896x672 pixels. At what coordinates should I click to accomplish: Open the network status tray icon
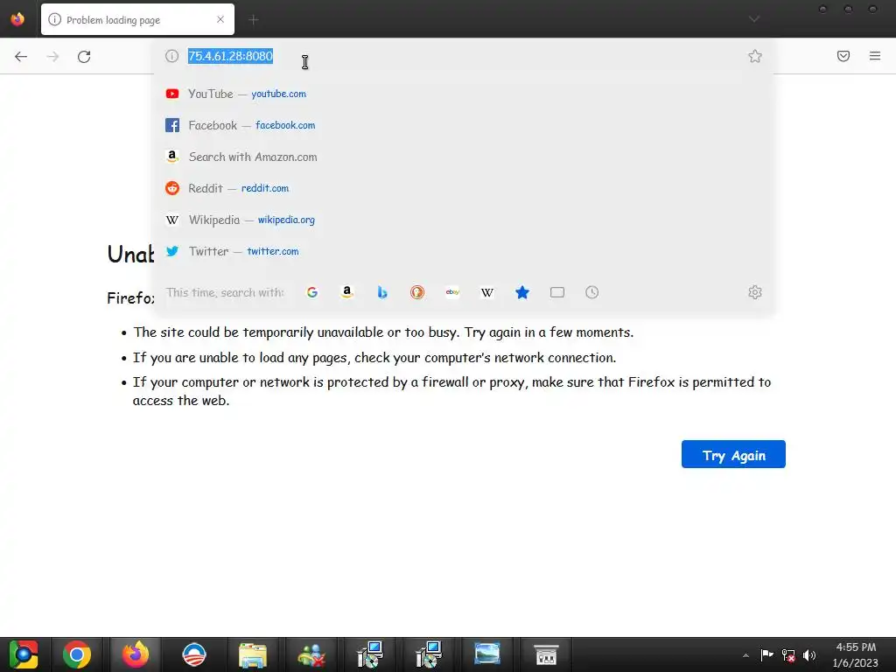pos(788,655)
